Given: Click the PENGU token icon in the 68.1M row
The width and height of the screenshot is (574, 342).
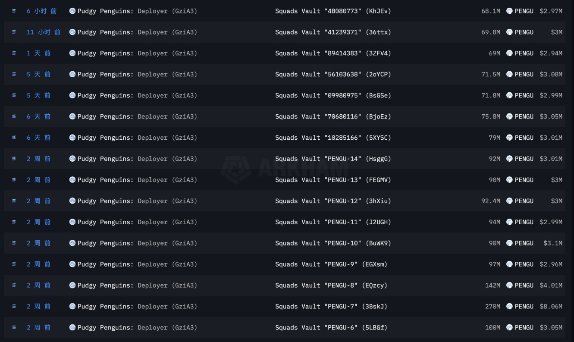Looking at the screenshot, I should point(509,11).
